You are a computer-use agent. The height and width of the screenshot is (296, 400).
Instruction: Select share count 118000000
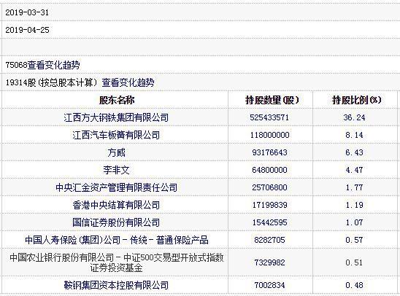[269, 135]
